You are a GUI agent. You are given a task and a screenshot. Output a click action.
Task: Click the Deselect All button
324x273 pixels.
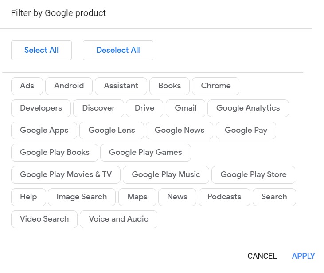(x=118, y=50)
